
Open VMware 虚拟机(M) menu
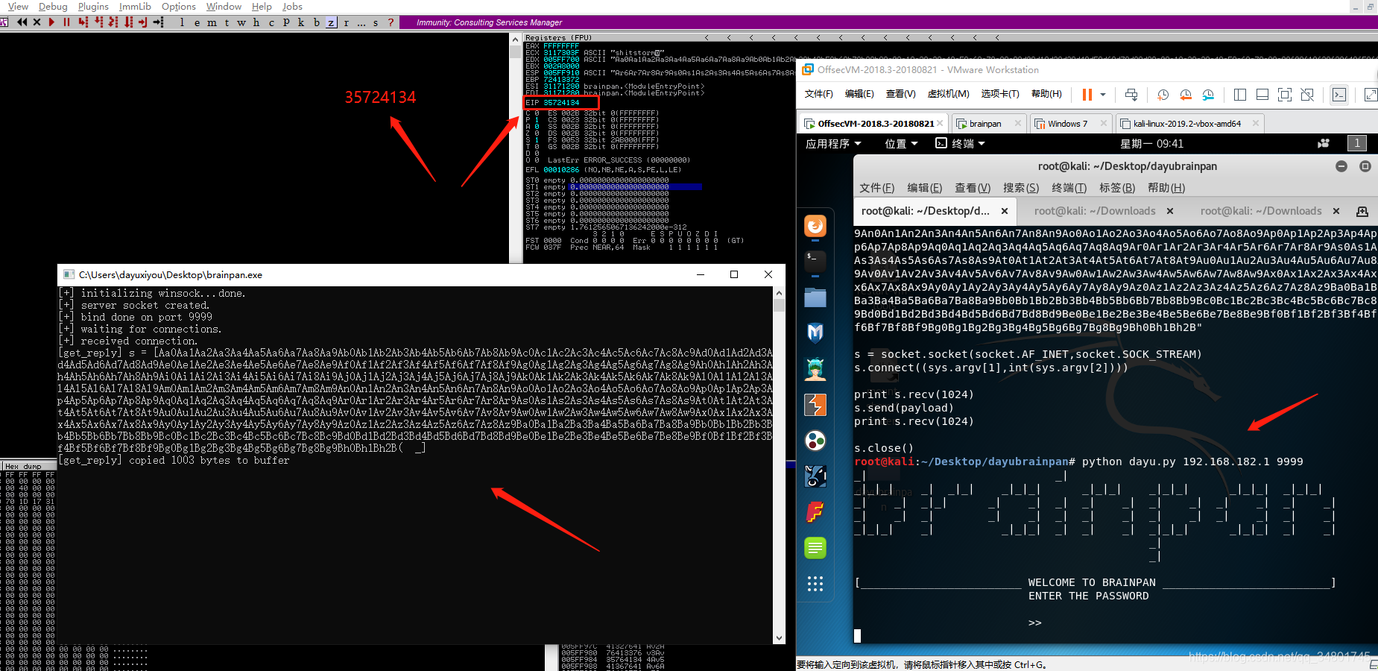pyautogui.click(x=948, y=94)
